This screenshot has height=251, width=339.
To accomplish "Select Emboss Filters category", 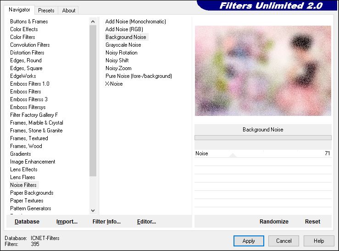I will [x=26, y=92].
